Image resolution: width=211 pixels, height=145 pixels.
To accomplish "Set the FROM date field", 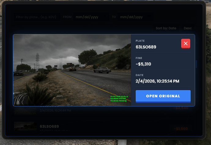I will coord(91,17).
